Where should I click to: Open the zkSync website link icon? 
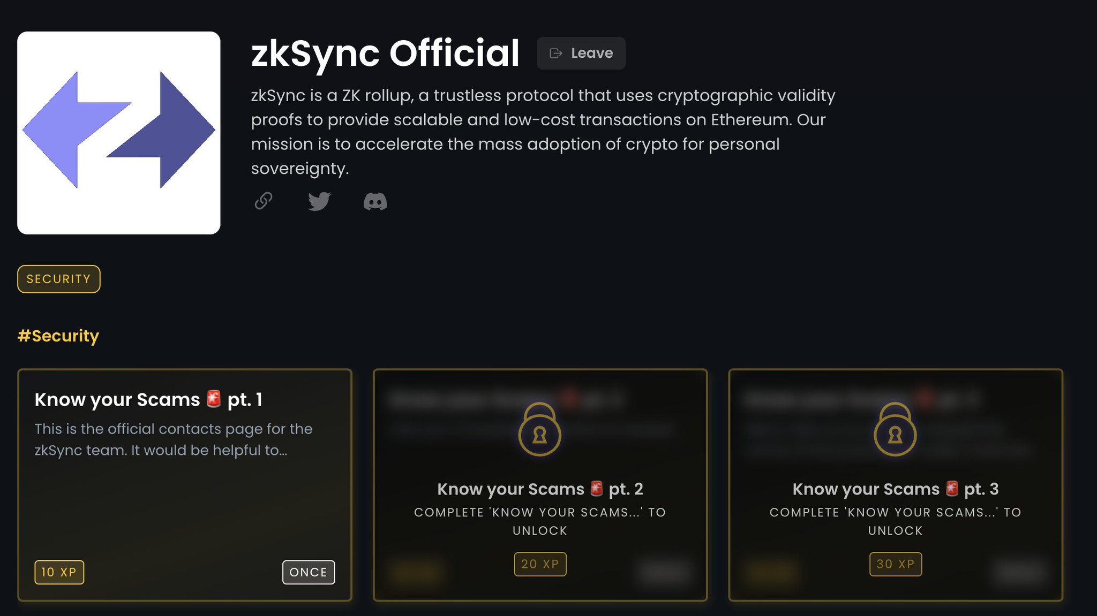(x=264, y=201)
